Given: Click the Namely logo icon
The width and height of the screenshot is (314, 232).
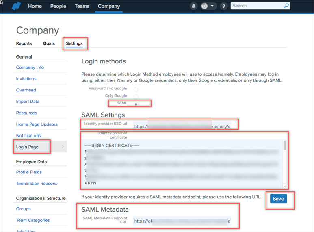Looking at the screenshot, I should [x=16, y=6].
